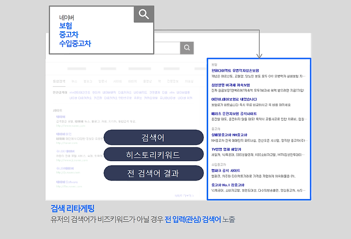The image size is (351, 239).
Task: Open the http://www.jr.naver.com URL link
Action: tap(72, 160)
